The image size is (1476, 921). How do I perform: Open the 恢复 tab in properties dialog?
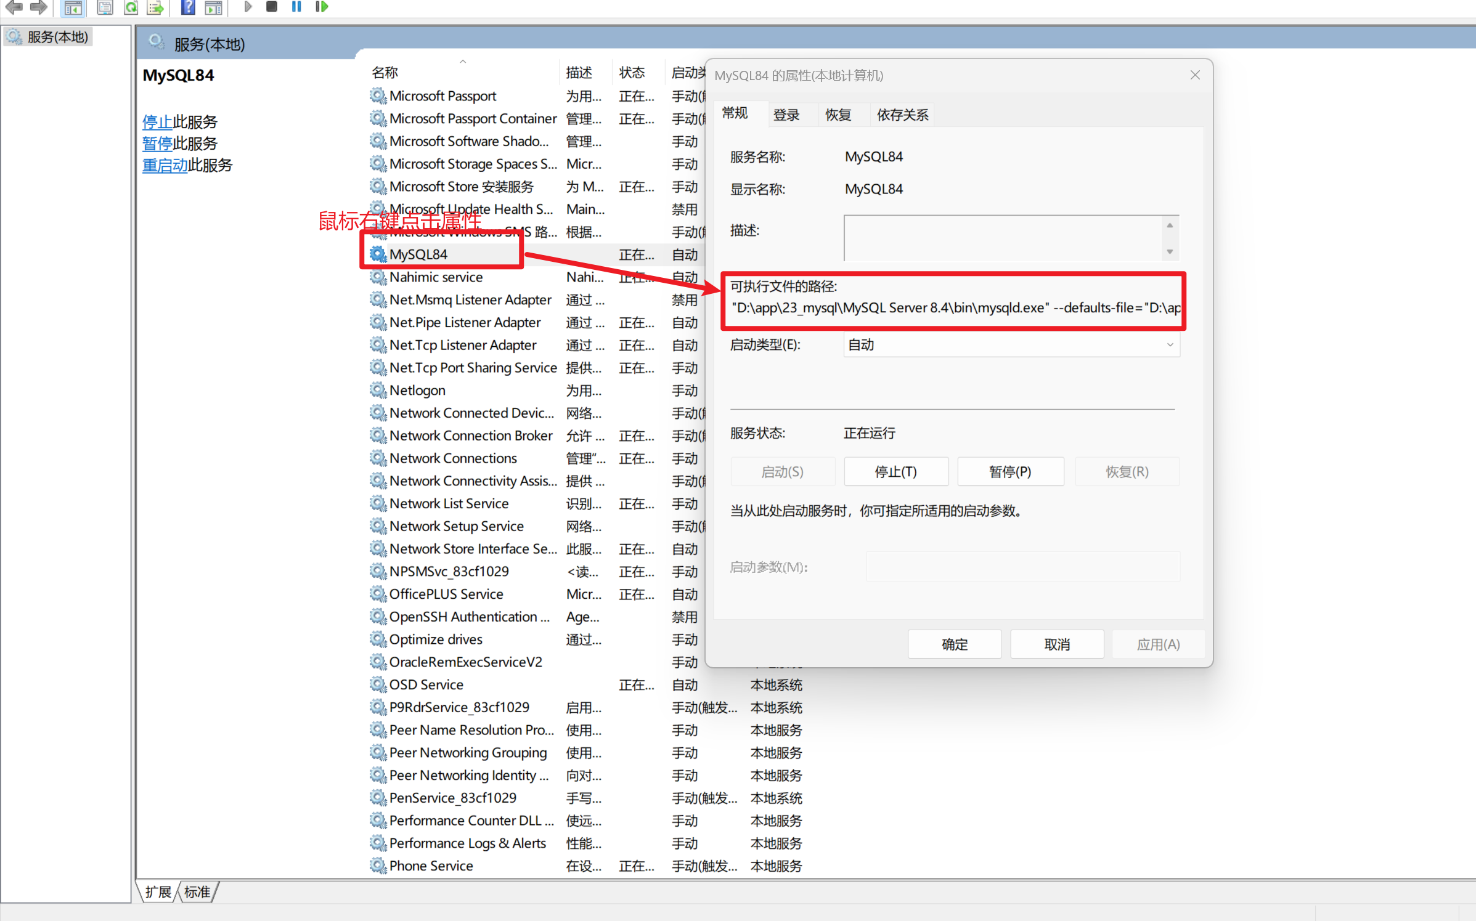point(838,115)
